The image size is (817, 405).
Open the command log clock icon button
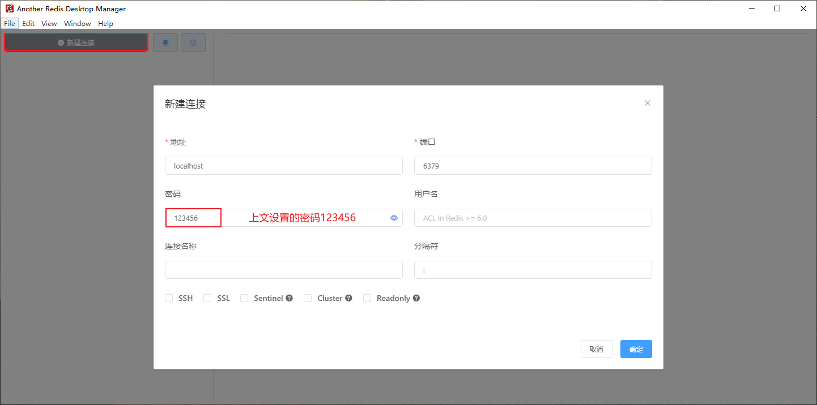click(193, 42)
